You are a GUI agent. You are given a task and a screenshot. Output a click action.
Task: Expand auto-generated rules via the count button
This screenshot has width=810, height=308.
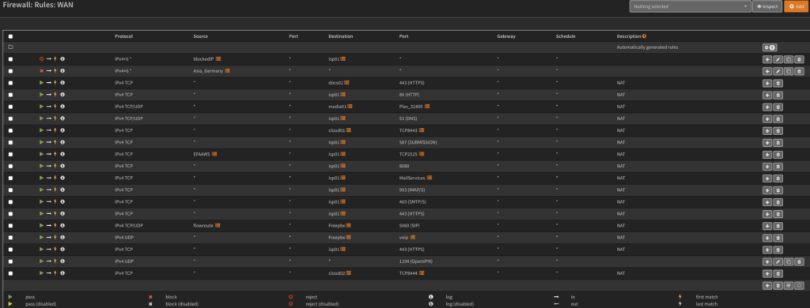[x=770, y=47]
